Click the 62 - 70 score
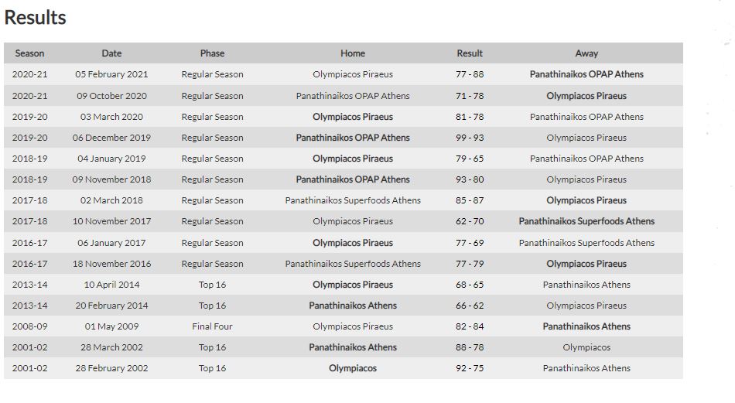 point(470,221)
